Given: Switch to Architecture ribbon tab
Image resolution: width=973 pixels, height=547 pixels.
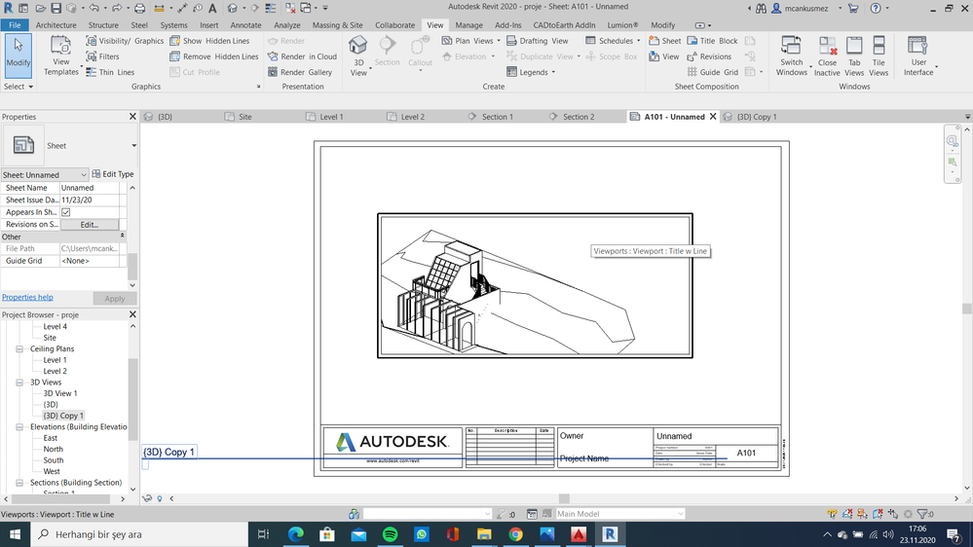Looking at the screenshot, I should coord(56,25).
